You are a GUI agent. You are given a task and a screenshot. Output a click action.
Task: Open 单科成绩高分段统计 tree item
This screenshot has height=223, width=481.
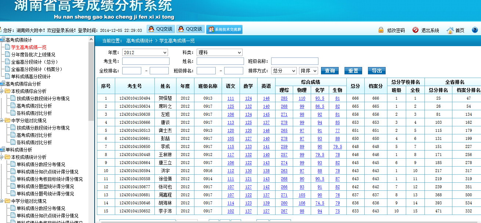point(31,77)
